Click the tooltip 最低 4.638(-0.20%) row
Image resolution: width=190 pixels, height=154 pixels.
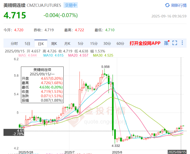[42, 87]
